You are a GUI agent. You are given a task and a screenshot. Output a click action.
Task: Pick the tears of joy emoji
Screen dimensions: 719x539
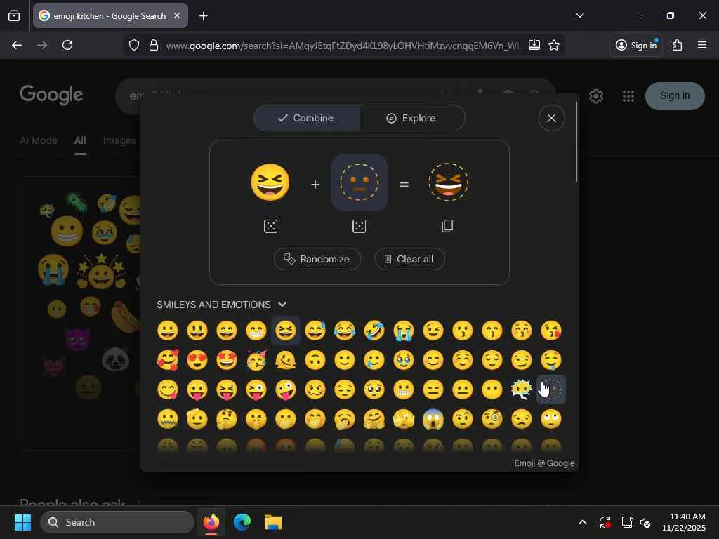344,331
